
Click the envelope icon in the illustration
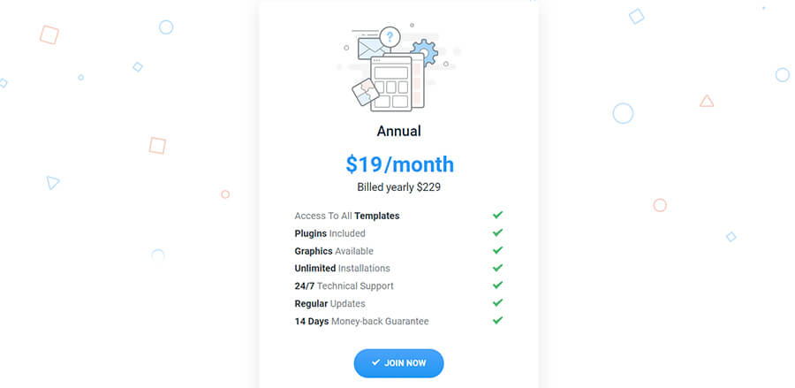[370, 49]
